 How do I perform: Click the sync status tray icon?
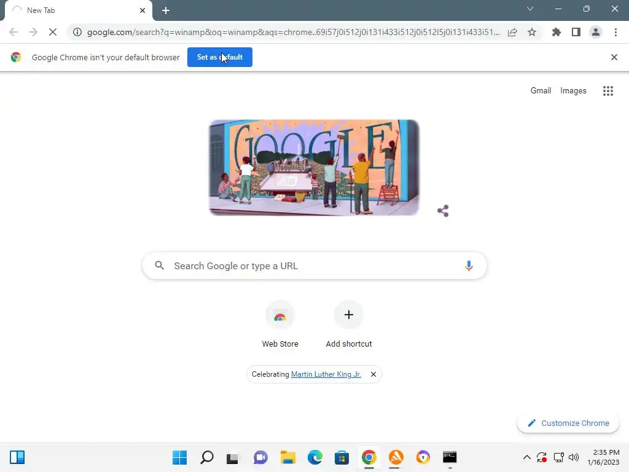[x=542, y=457]
